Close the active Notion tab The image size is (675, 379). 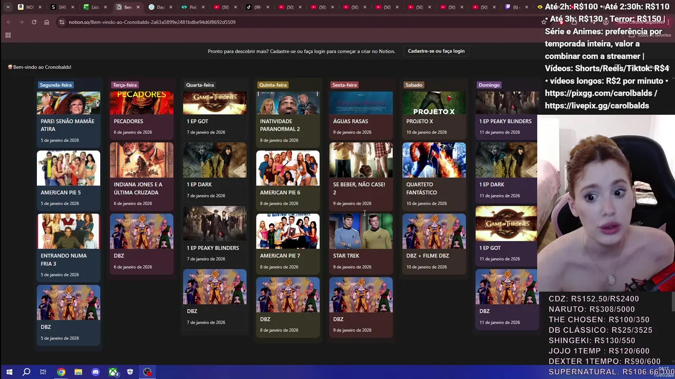(138, 7)
